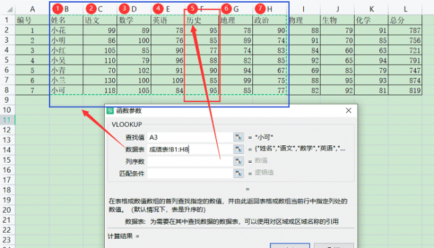The height and width of the screenshot is (248, 434).
Task: Click the name cell 小吴
Action: point(66,60)
